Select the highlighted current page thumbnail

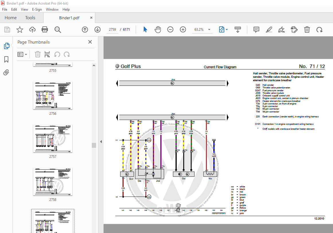[x=53, y=221]
